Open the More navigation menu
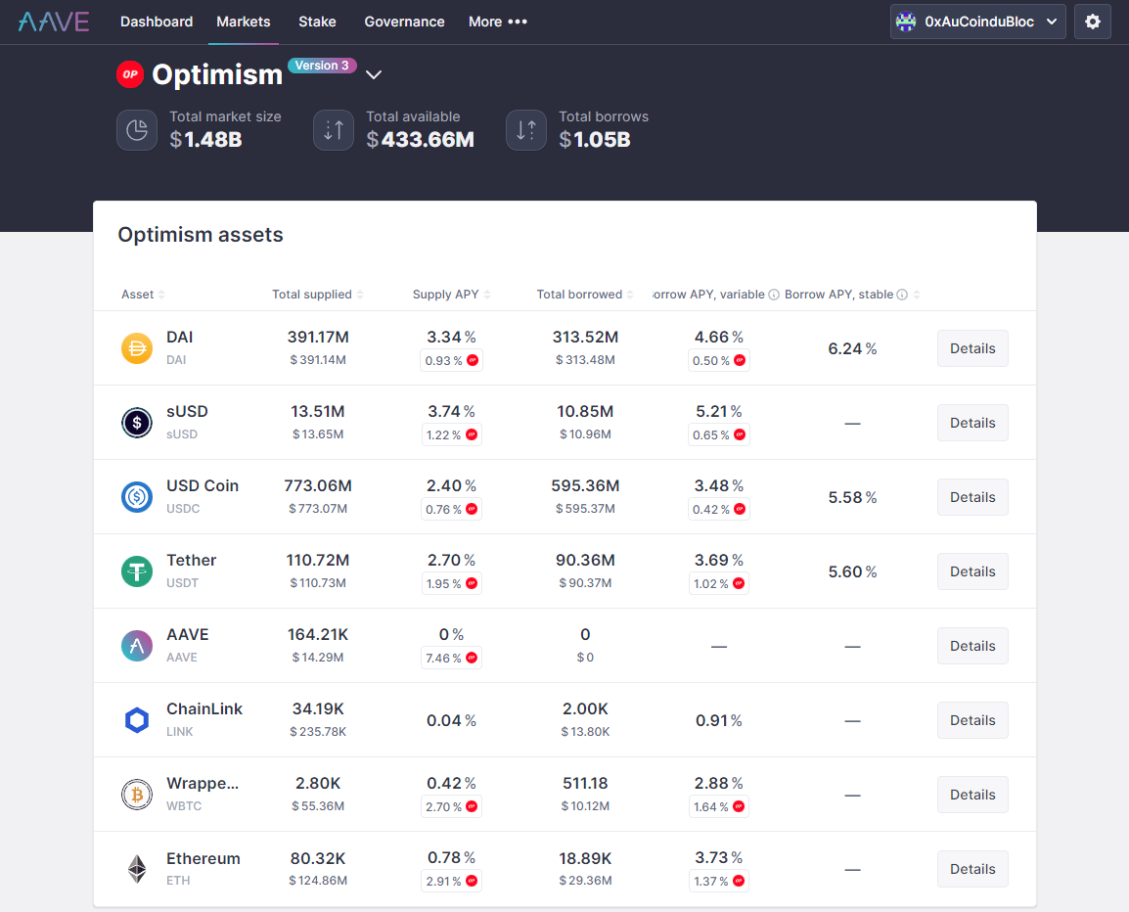This screenshot has height=912, width=1129. click(x=497, y=21)
